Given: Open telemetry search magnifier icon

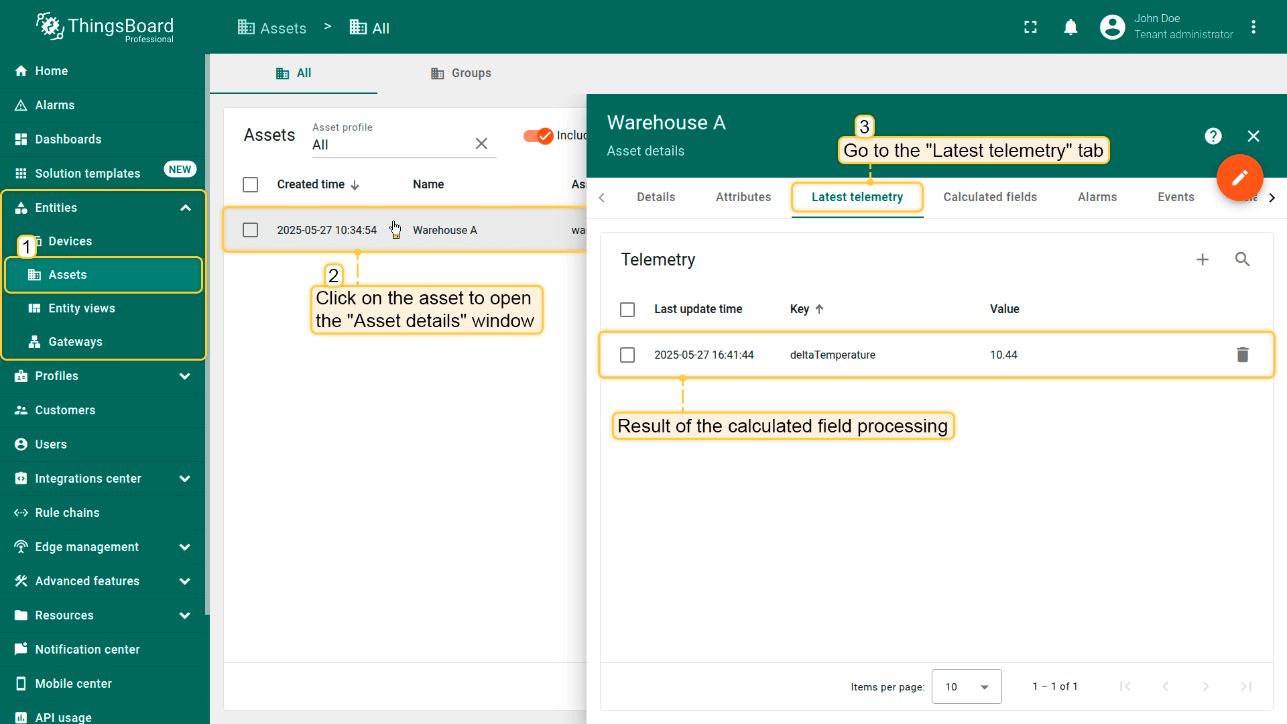Looking at the screenshot, I should [x=1242, y=259].
